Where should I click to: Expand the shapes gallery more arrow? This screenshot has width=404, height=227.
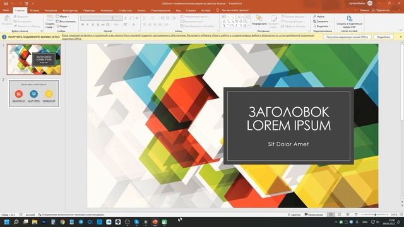click(249, 26)
